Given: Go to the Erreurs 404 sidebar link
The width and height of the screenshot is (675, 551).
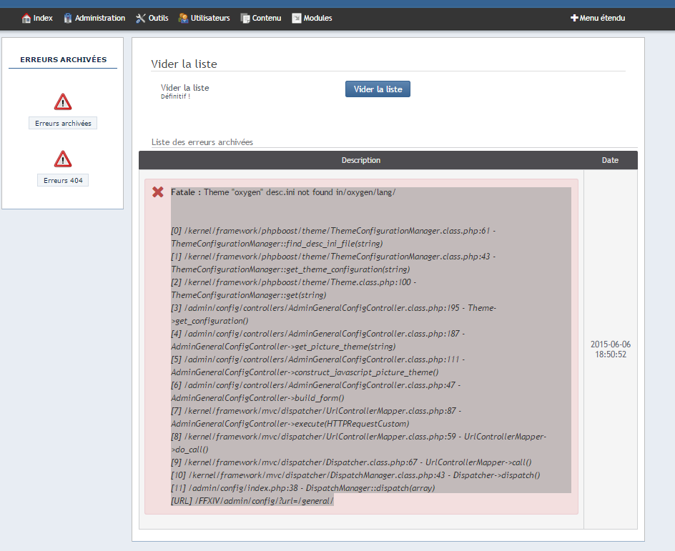Looking at the screenshot, I should pos(63,181).
